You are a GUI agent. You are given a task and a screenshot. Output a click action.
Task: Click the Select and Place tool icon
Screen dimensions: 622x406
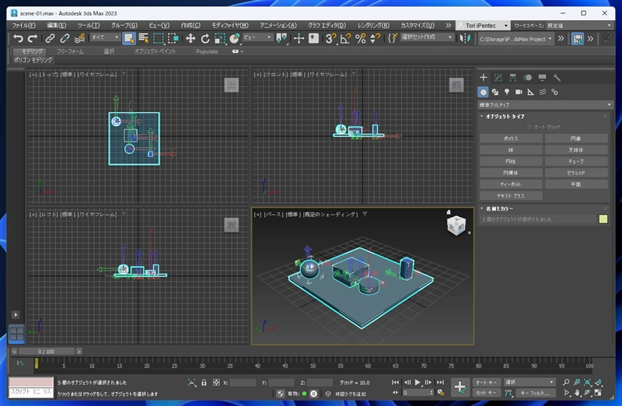coord(235,38)
